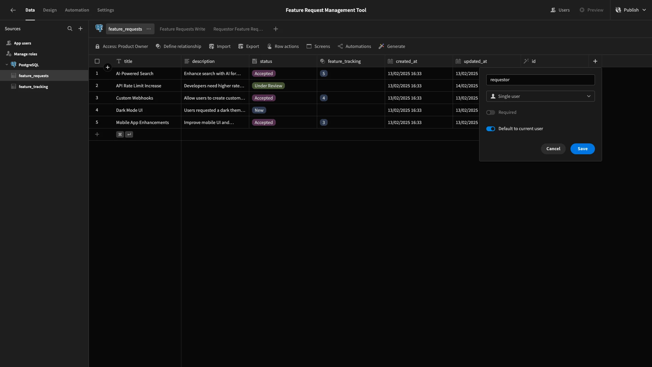The image size is (652, 367).
Task: Click the Dark Mode UI title cell
Action: click(147, 110)
